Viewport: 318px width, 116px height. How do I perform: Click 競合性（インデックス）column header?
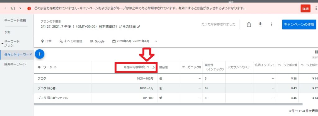[x=214, y=67]
